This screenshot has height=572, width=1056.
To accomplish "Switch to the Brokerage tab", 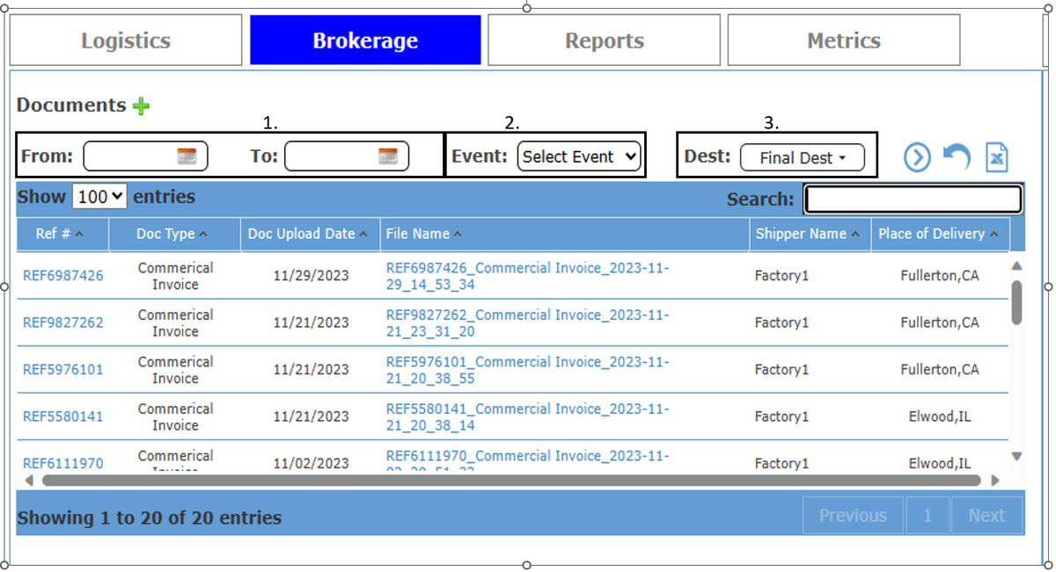I will 365,40.
